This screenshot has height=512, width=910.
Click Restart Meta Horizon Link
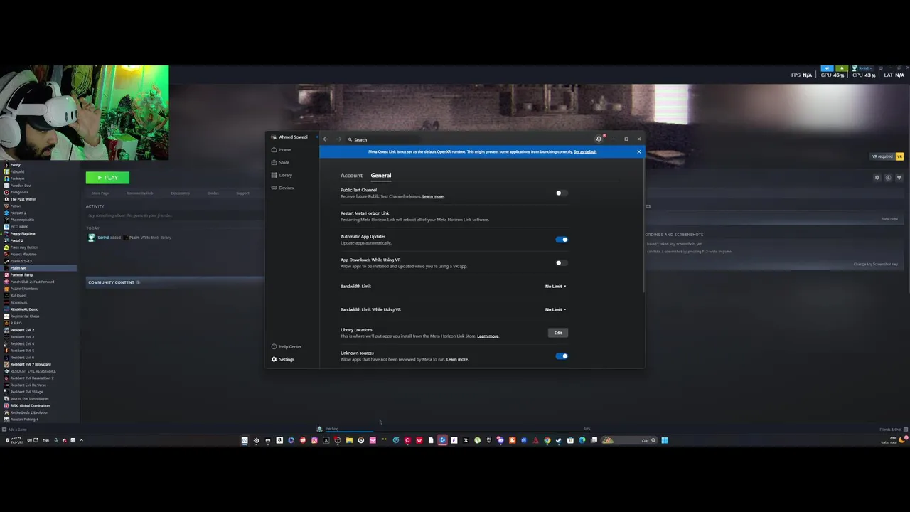pos(365,213)
